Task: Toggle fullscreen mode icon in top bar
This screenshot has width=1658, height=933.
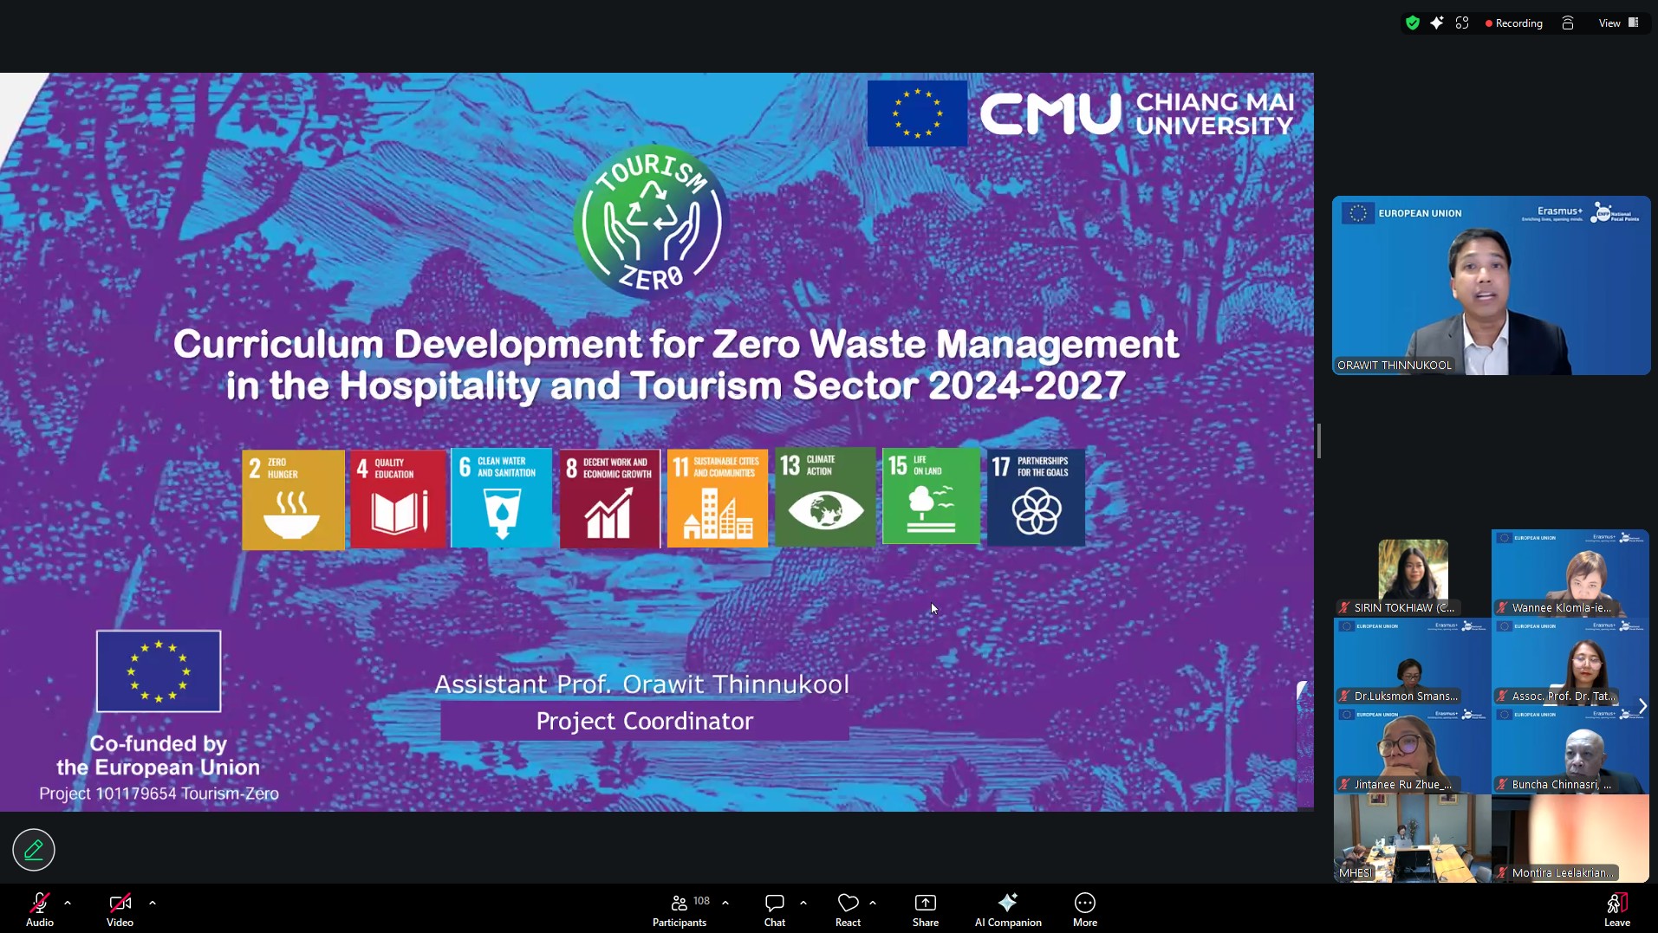Action: (1462, 23)
